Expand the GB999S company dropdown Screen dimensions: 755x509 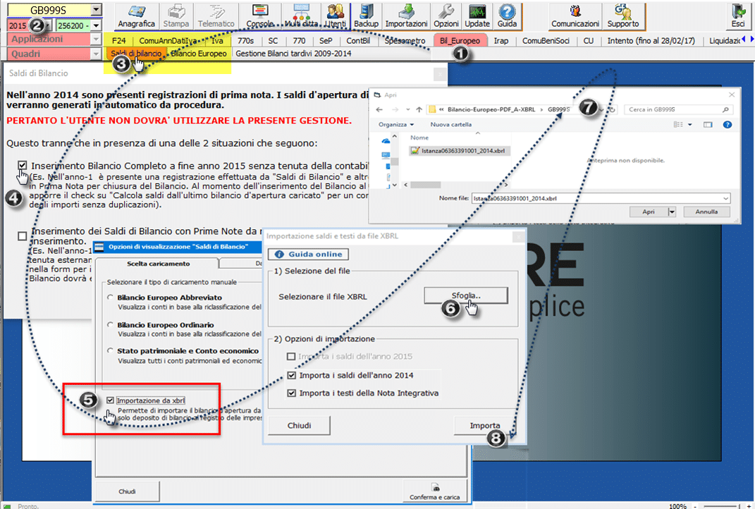pyautogui.click(x=97, y=10)
